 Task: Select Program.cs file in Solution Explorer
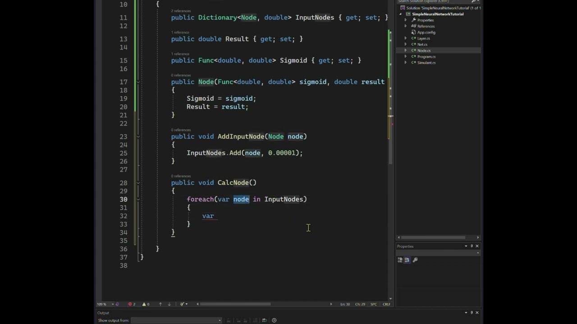pos(426,57)
